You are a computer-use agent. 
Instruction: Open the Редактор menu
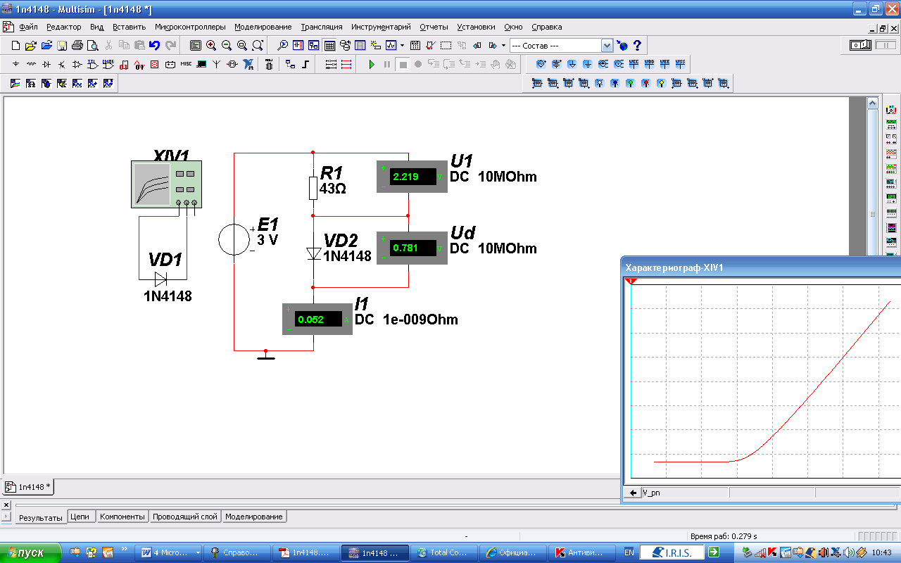pos(64,27)
